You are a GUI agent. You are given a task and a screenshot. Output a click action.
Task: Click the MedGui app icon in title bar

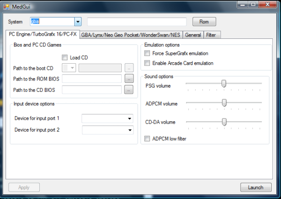point(6,7)
